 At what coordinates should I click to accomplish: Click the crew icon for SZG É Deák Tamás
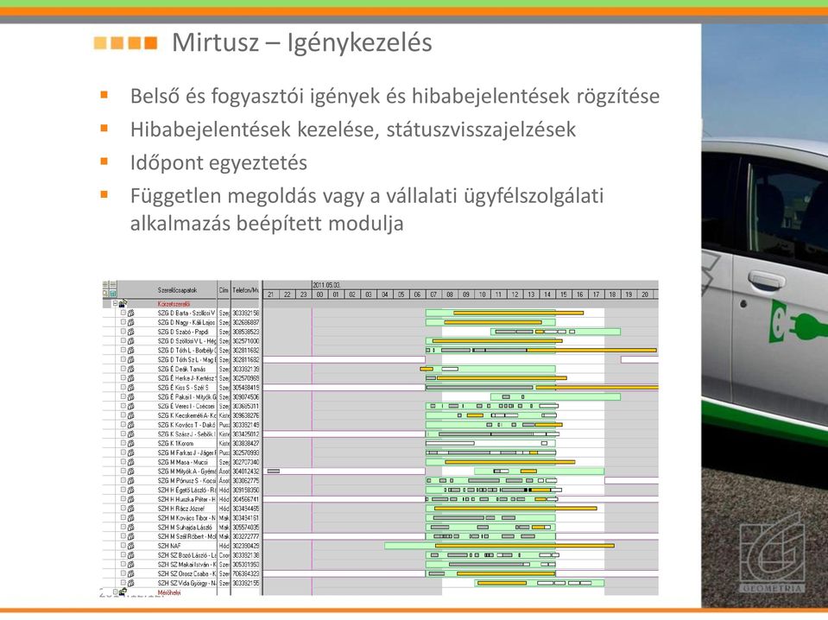(x=130, y=369)
